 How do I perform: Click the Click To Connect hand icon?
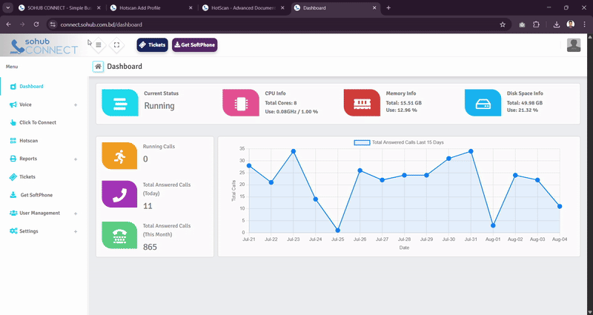[x=13, y=122]
